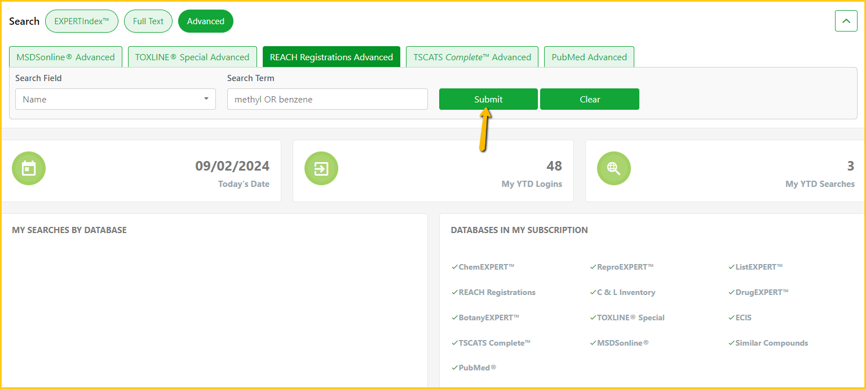Image resolution: width=866 pixels, height=389 pixels.
Task: Select the Advanced search mode
Action: click(206, 21)
